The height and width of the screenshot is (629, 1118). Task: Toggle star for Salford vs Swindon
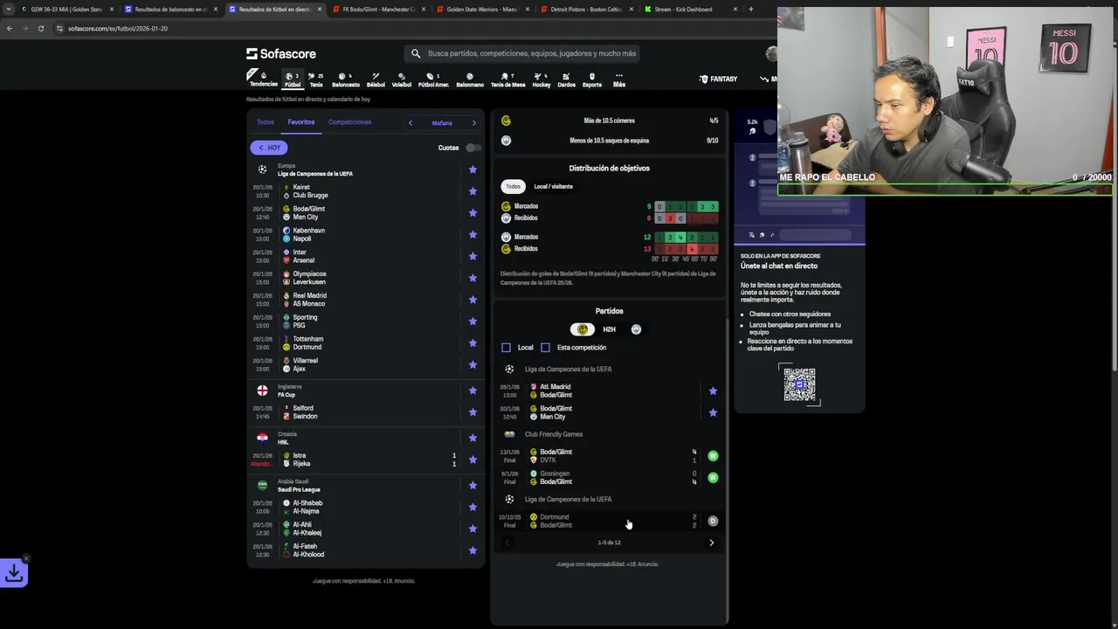[x=473, y=412]
